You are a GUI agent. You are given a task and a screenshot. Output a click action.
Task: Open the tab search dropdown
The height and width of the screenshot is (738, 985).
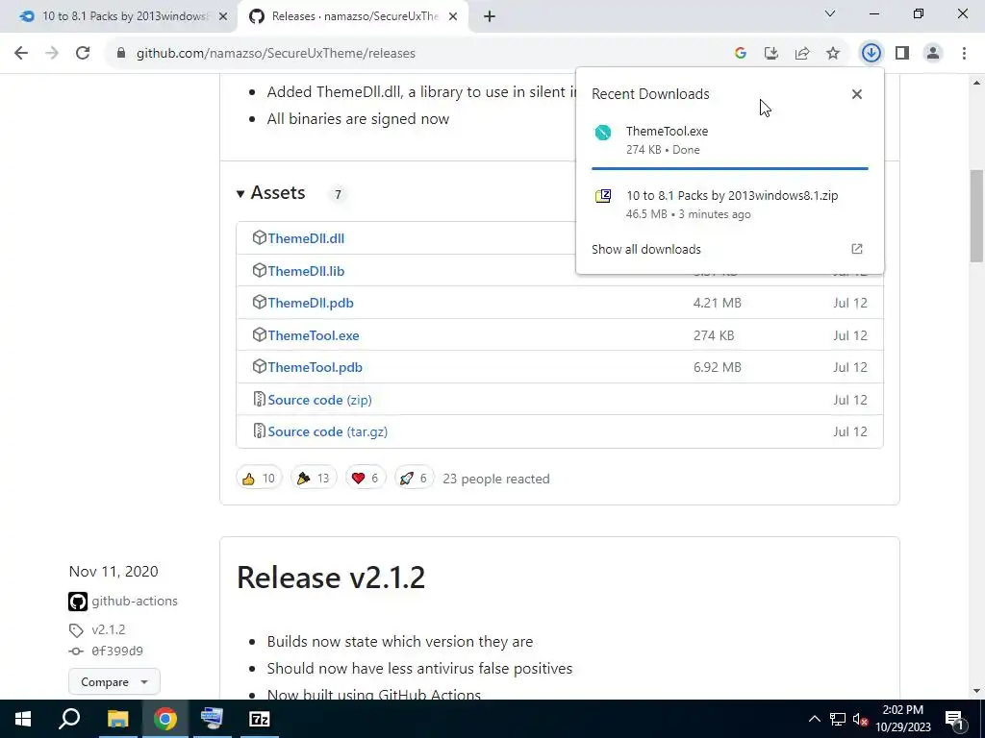[x=830, y=13]
